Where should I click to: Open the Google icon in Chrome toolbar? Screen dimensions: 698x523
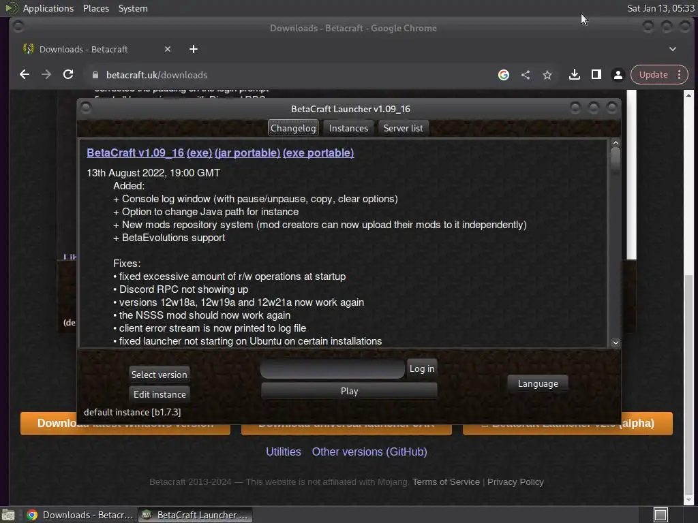coord(504,75)
